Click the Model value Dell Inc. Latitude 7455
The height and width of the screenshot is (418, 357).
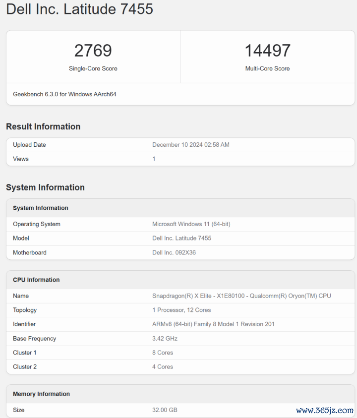181,239
